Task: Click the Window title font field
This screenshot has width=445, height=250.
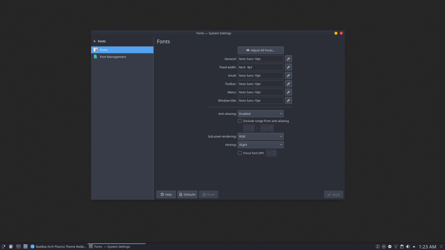Action: point(261,100)
